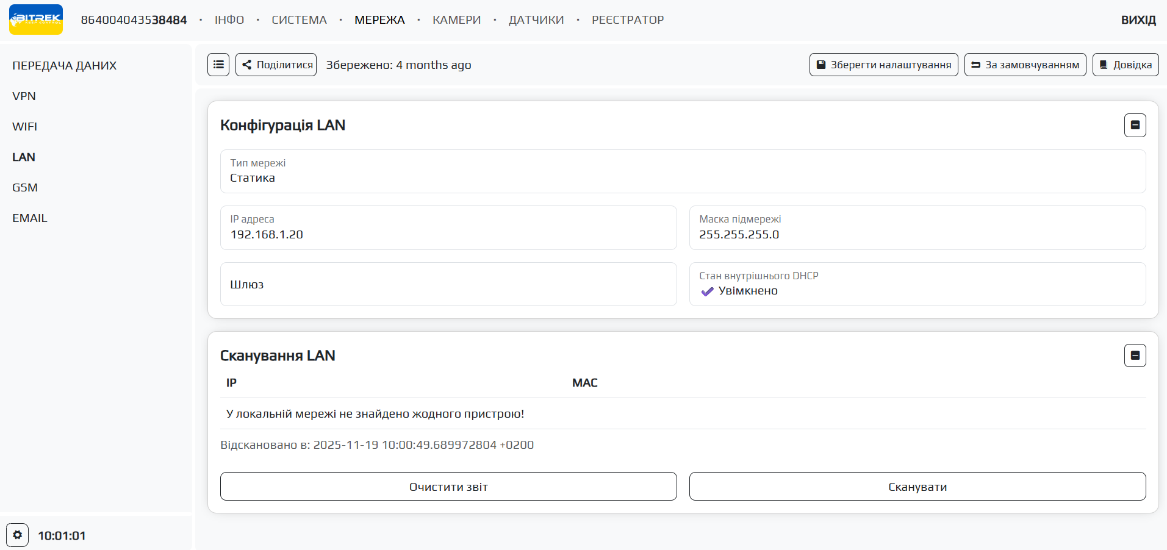Screen dimensions: 1167x550
Task: Open the СИСТЕМА menu
Action: tap(299, 20)
